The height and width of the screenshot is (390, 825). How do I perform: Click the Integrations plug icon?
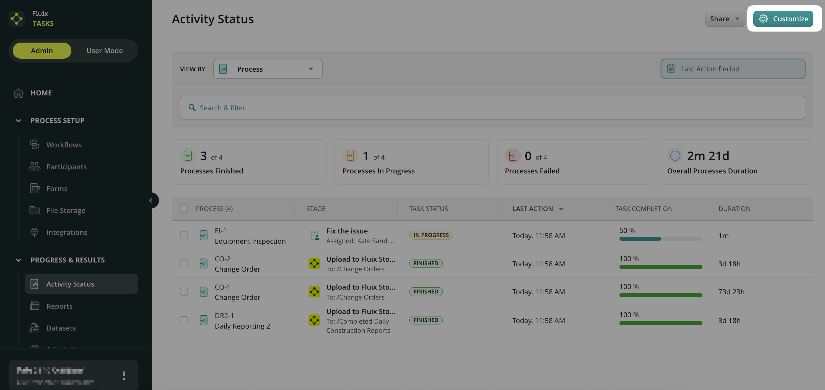point(34,232)
